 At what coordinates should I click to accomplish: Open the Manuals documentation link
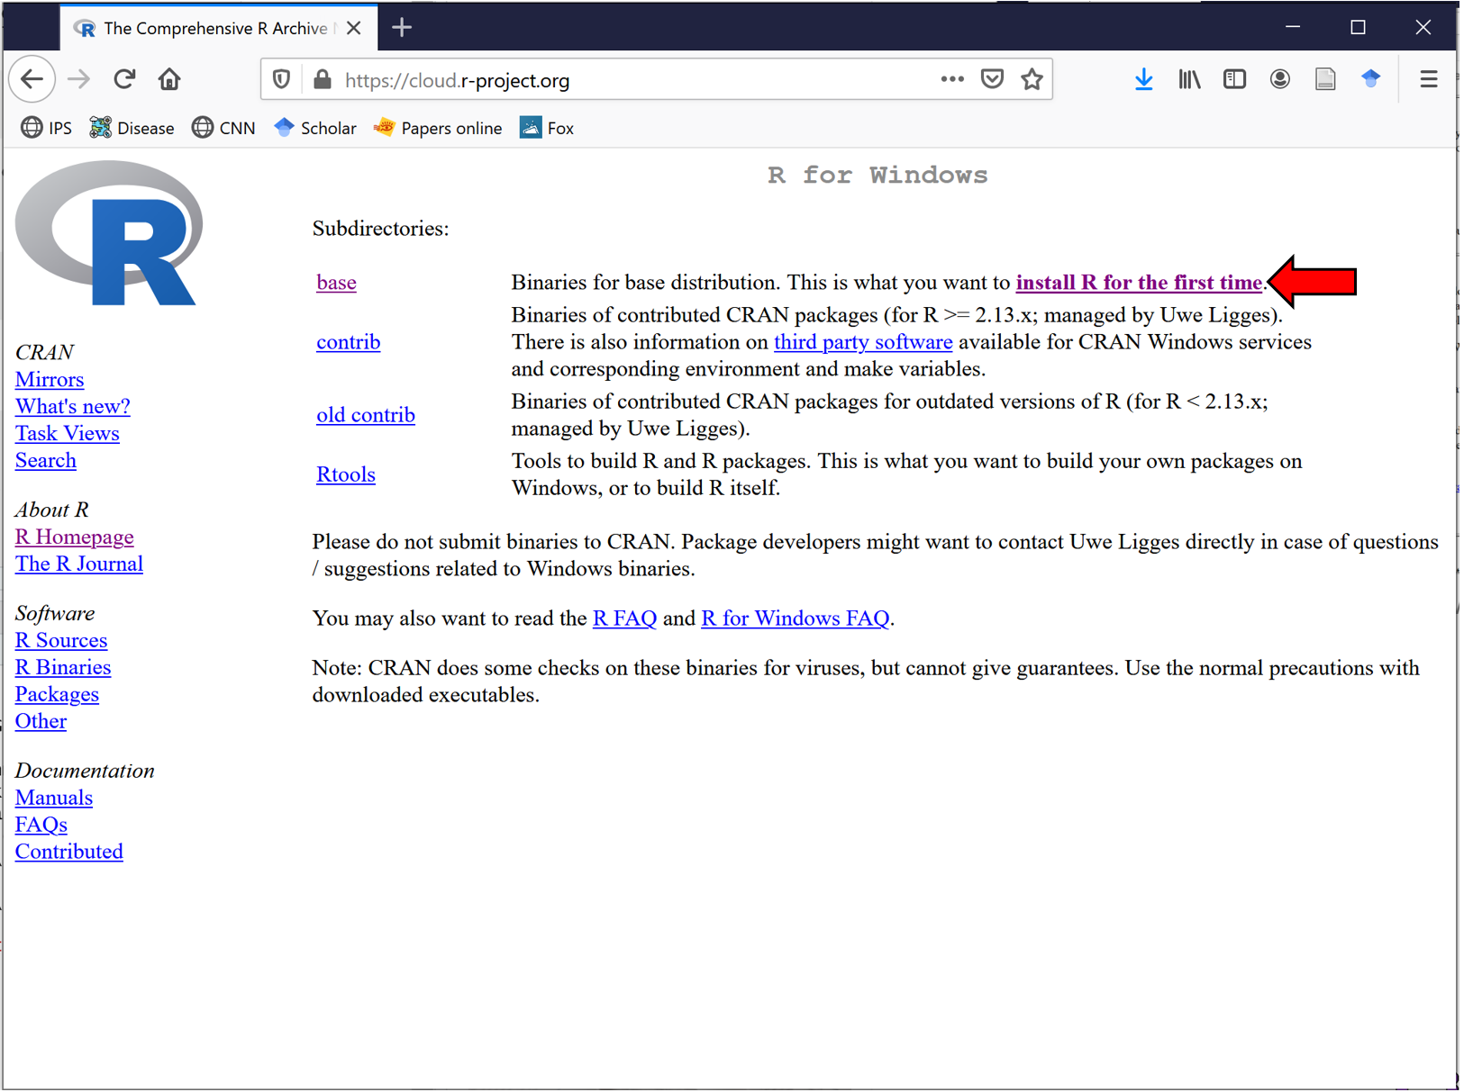coord(54,799)
